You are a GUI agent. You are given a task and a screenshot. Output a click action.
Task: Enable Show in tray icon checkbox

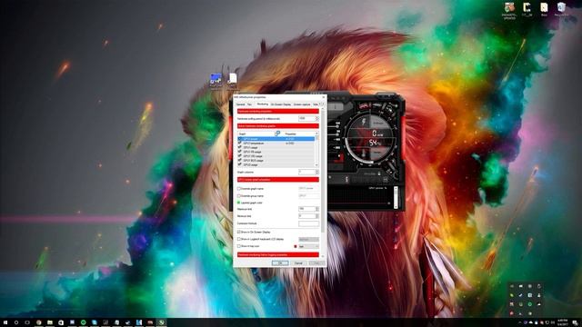(239, 246)
